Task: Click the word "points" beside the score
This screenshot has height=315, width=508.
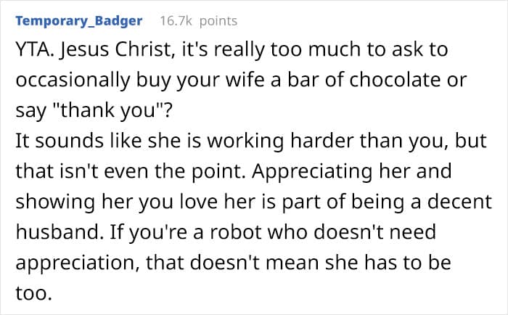Action: pos(218,21)
